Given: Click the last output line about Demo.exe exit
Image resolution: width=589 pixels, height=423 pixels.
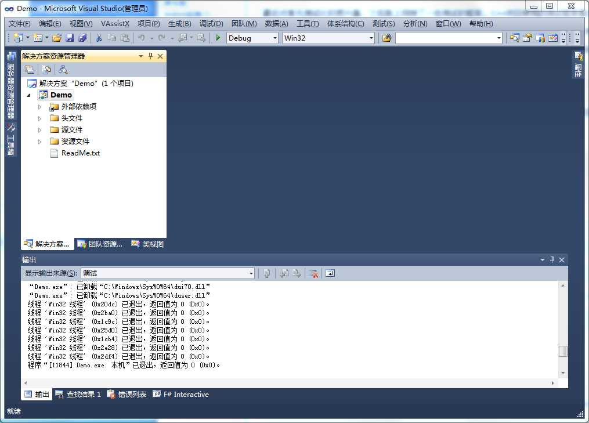Looking at the screenshot, I should 124,365.
